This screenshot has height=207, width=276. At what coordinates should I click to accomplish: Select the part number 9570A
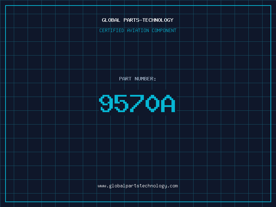pyautogui.click(x=137, y=103)
